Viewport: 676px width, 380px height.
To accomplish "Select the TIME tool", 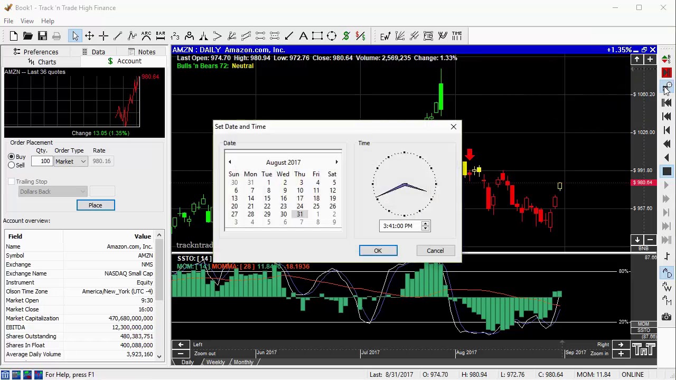I will 457,36.
